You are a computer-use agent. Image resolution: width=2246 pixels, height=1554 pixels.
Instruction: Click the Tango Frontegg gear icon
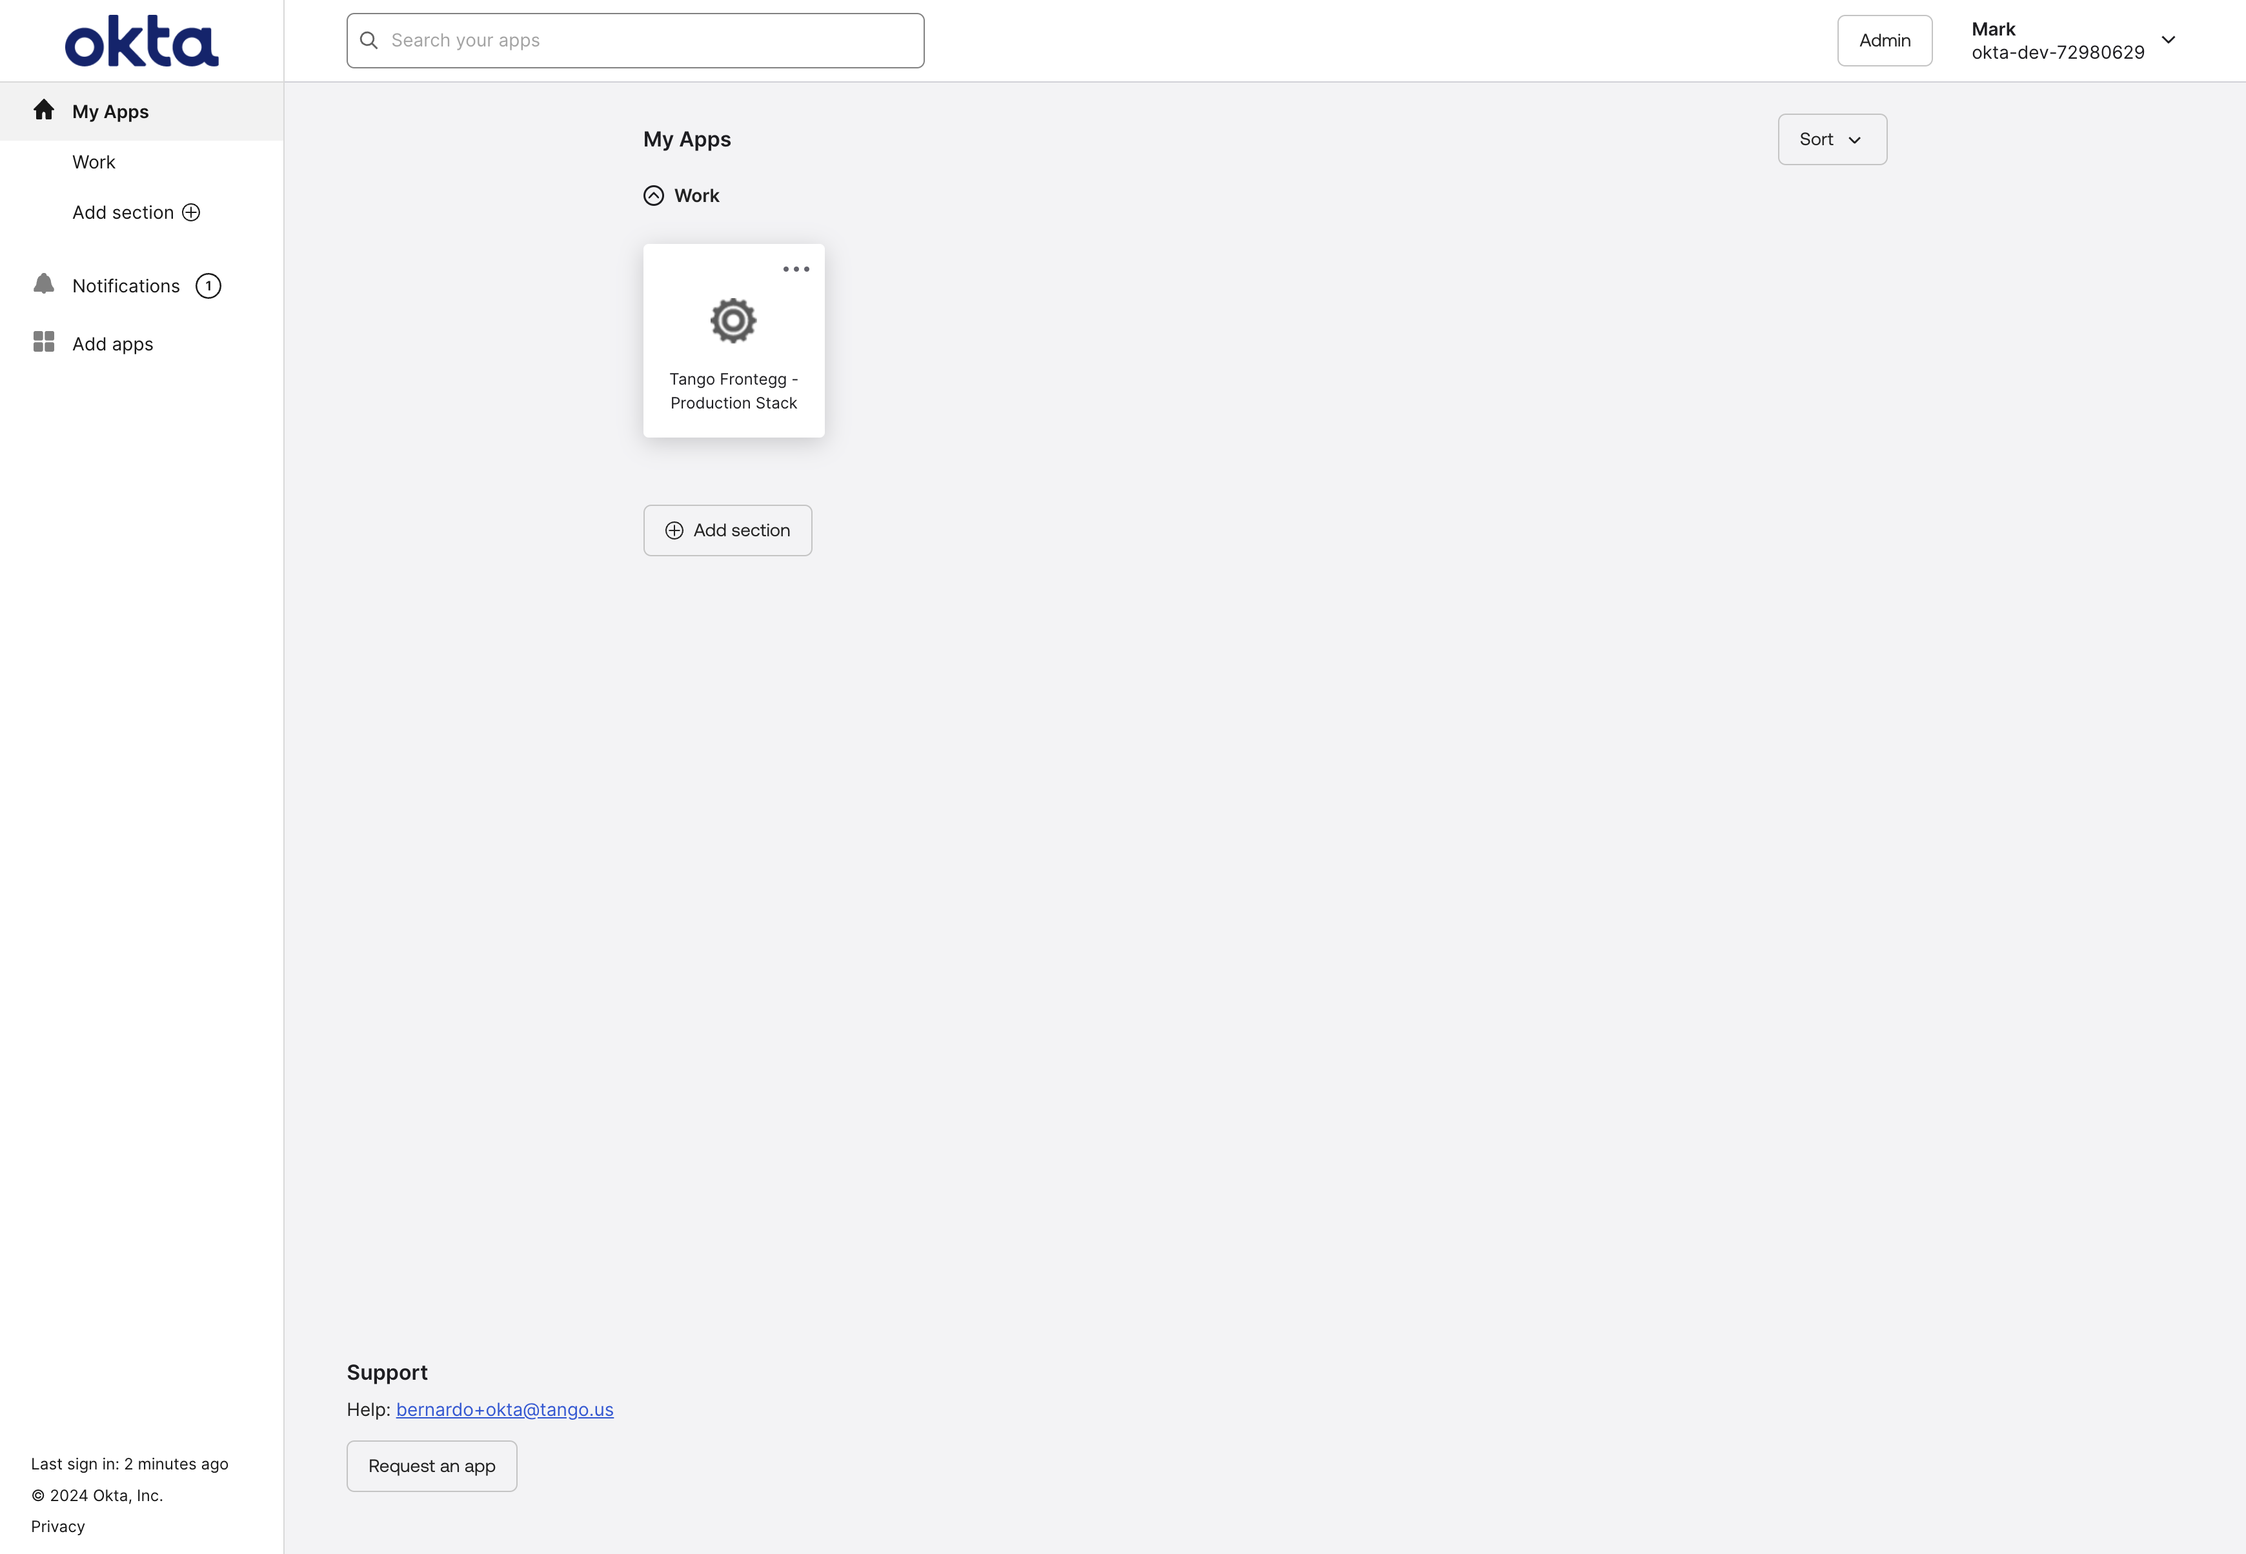coord(733,320)
